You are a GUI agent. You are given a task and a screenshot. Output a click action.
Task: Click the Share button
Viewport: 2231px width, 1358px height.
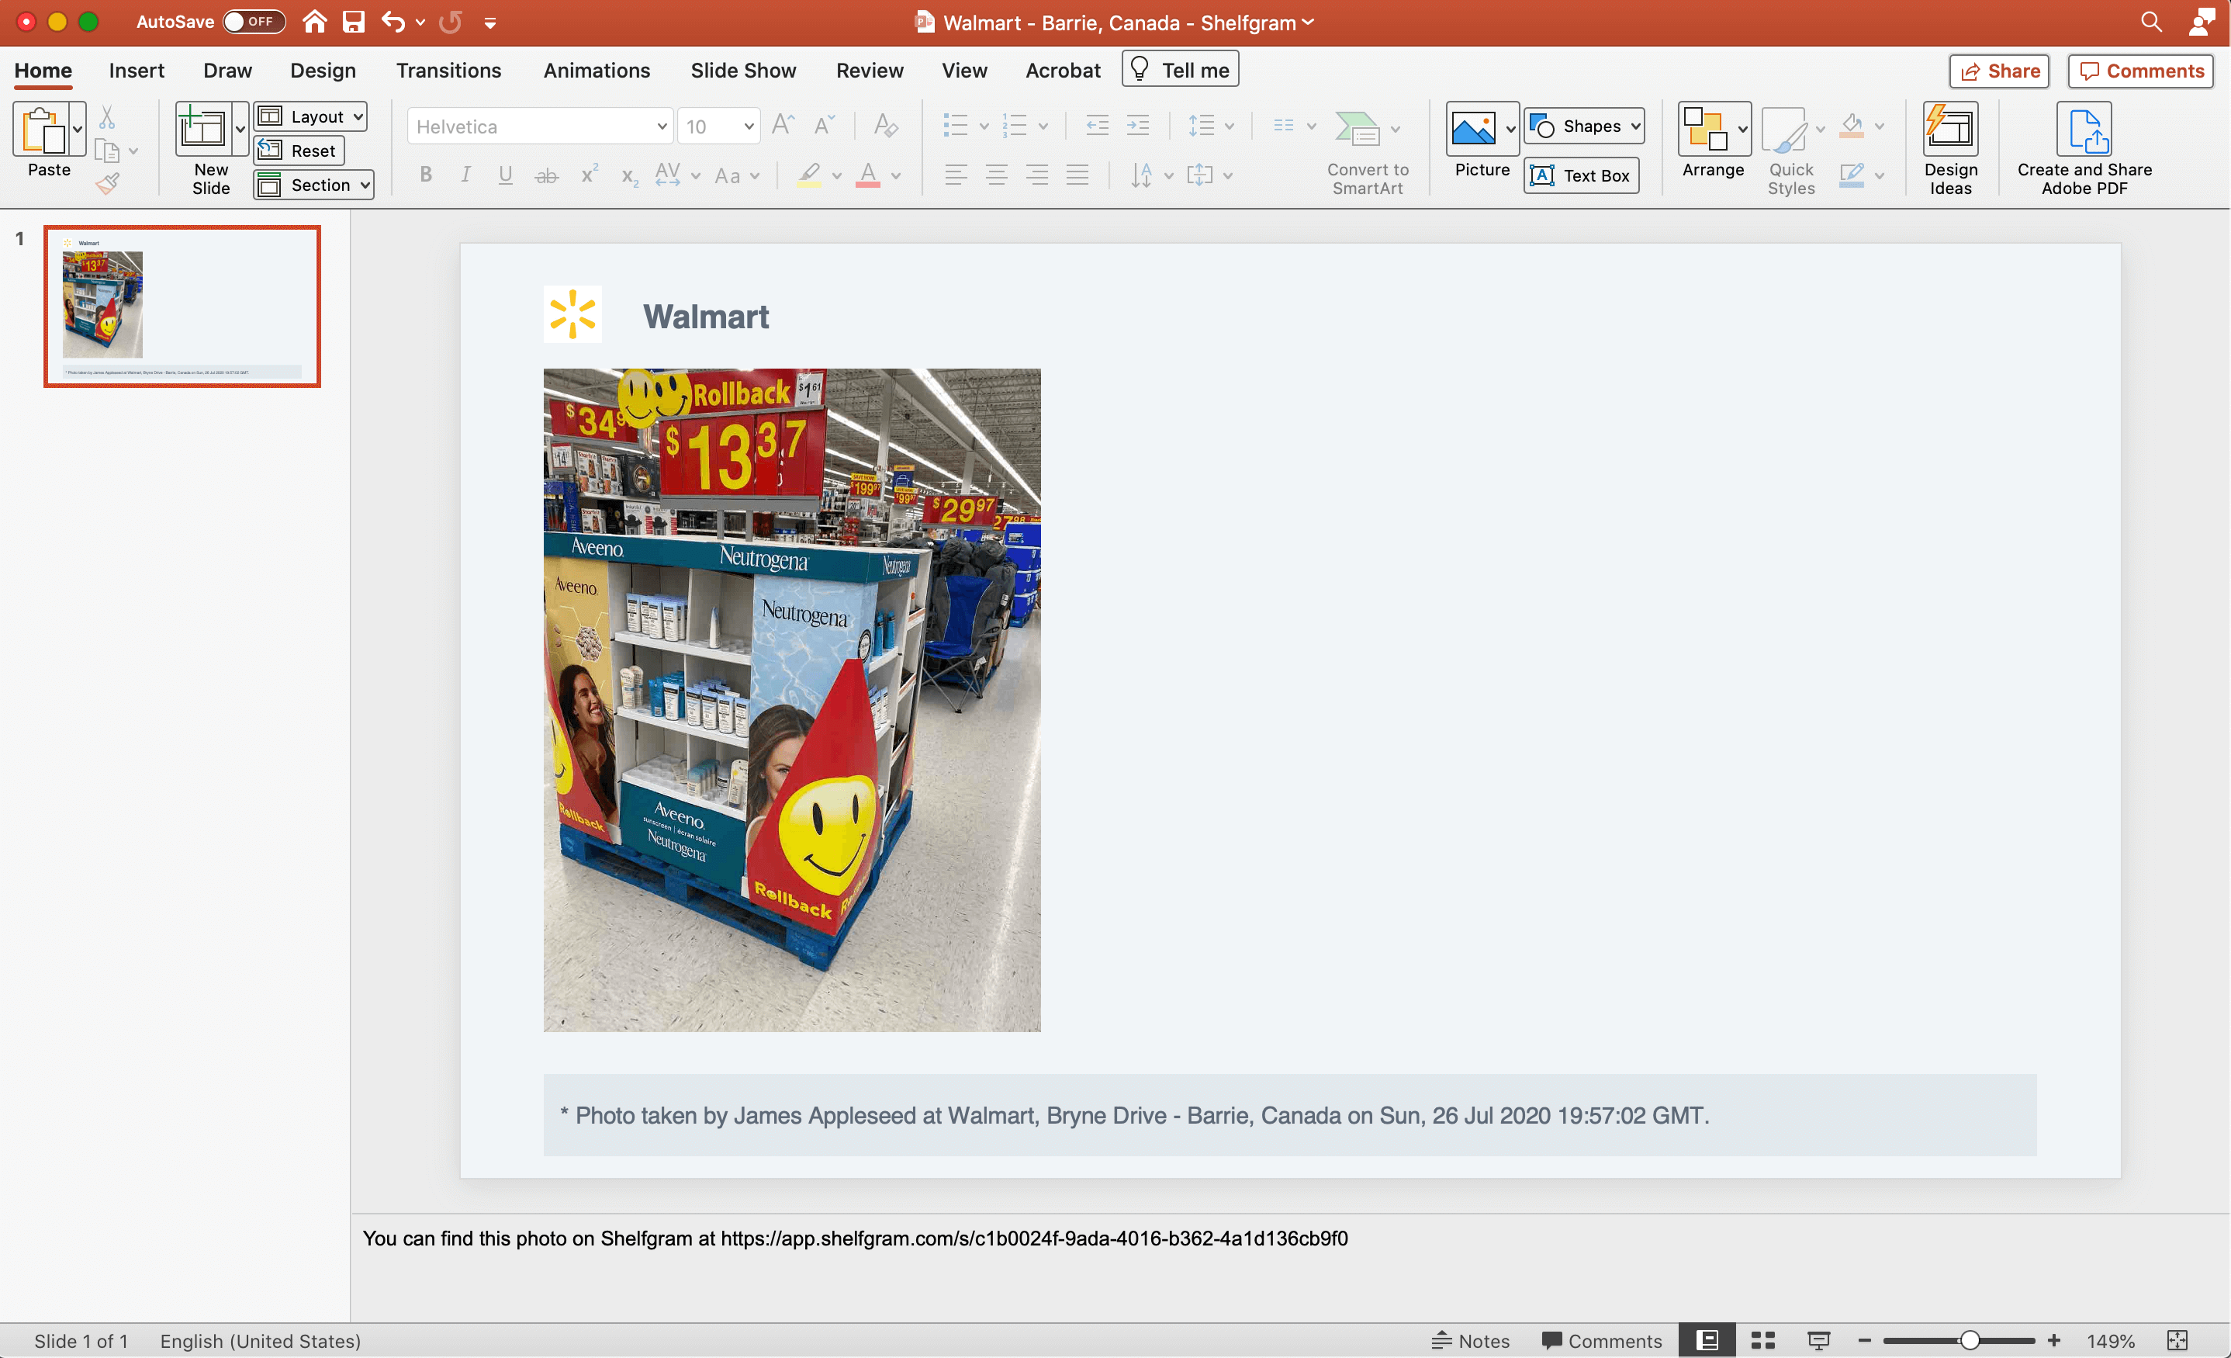point(1999,71)
